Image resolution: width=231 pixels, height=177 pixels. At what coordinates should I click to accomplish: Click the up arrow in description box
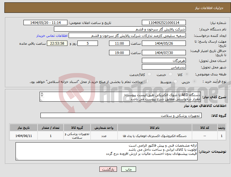click(x=42, y=93)
